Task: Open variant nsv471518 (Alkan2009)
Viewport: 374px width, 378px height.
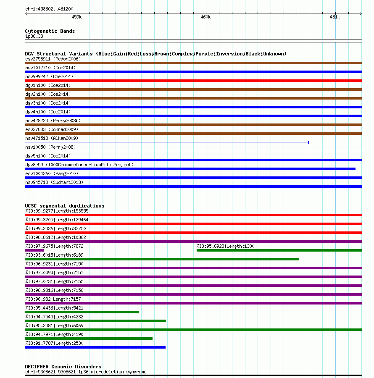Action: (52, 138)
